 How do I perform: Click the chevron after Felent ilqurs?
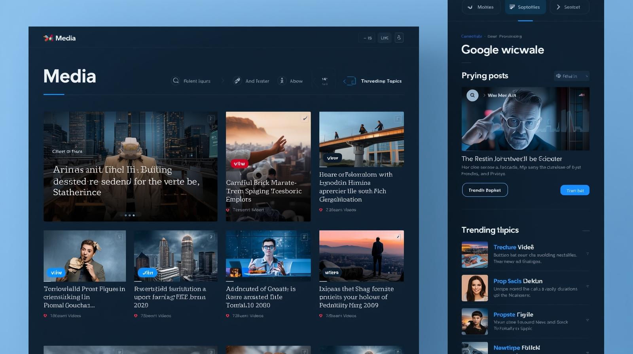[x=223, y=81]
